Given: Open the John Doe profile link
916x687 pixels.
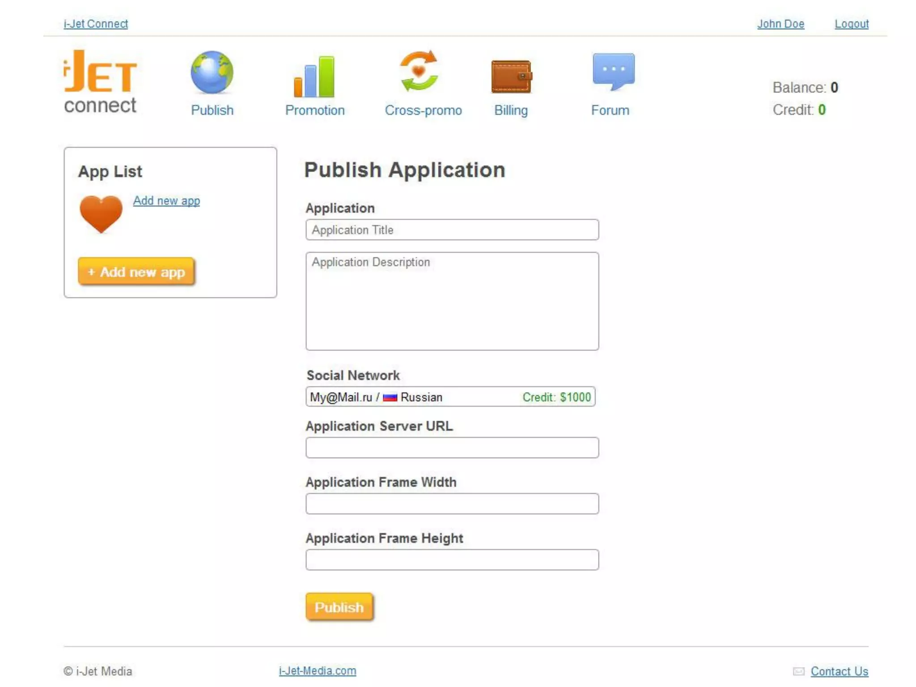Looking at the screenshot, I should click(x=780, y=24).
